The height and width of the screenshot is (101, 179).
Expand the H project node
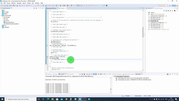point(1,10)
